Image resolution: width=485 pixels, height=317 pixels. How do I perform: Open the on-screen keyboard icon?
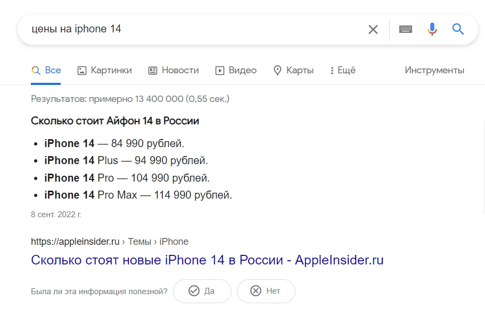(x=406, y=29)
